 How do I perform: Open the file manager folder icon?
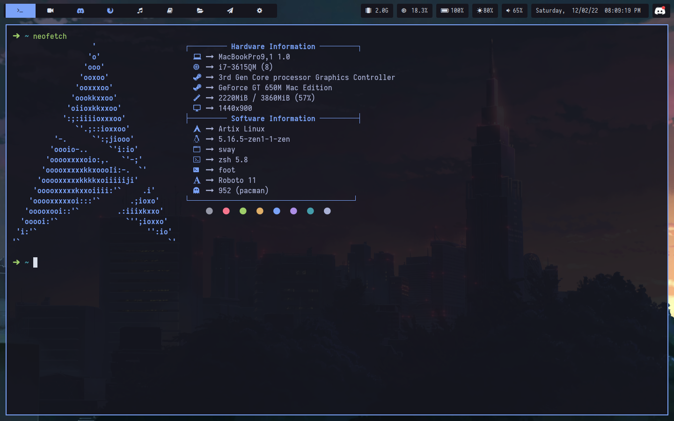[x=200, y=10]
